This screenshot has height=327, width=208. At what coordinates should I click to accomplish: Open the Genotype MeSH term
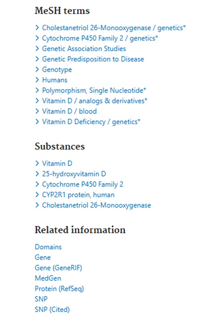click(x=57, y=70)
